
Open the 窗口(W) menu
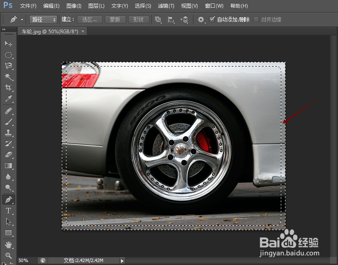[x=214, y=6]
